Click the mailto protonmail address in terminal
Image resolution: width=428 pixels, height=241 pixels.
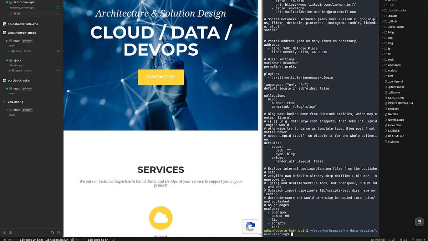(x=320, y=12)
